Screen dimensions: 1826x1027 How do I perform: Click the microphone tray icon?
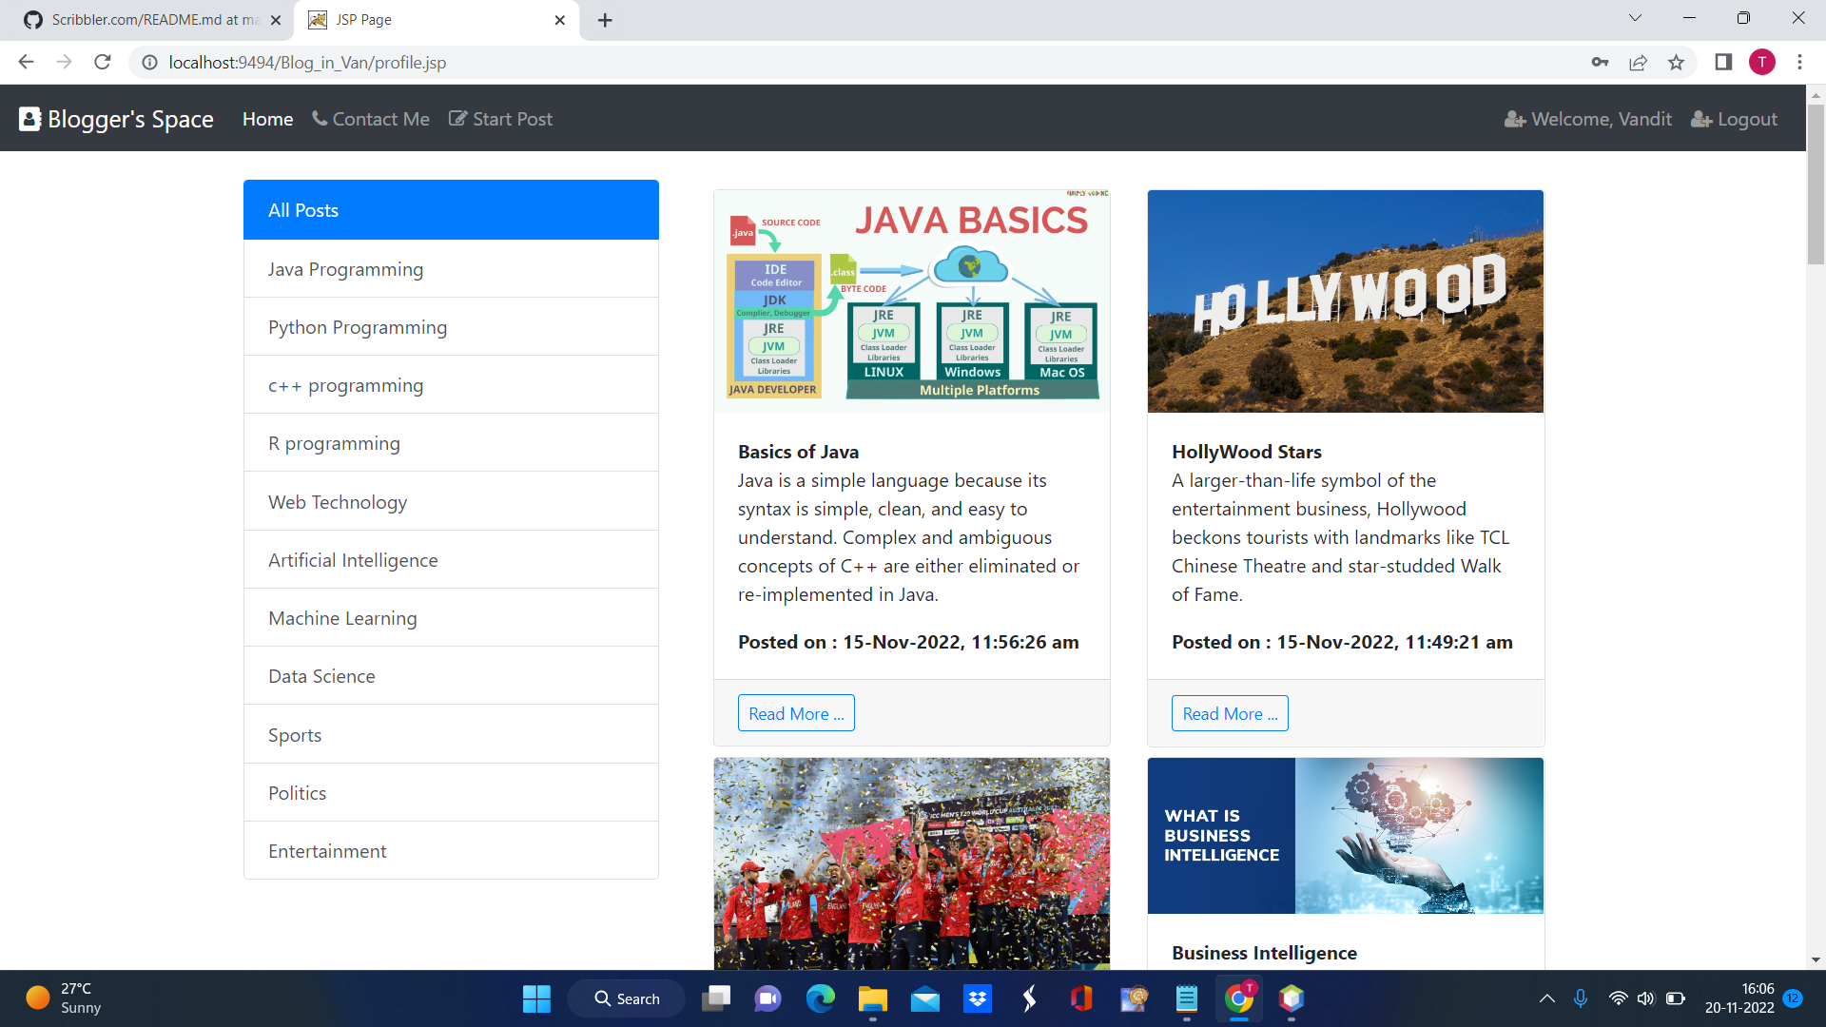coord(1581,998)
